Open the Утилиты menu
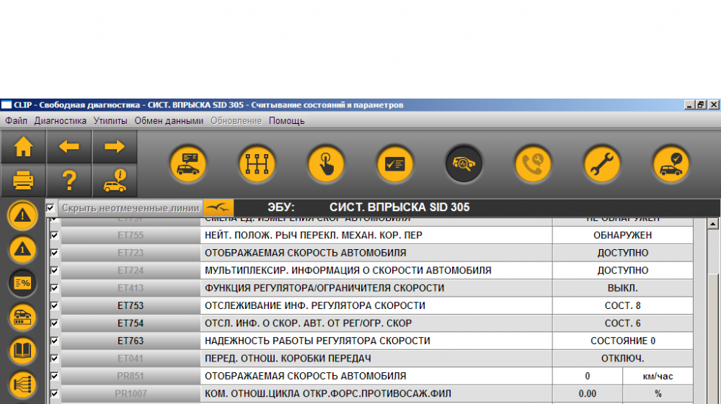The width and height of the screenshot is (721, 404). [110, 121]
